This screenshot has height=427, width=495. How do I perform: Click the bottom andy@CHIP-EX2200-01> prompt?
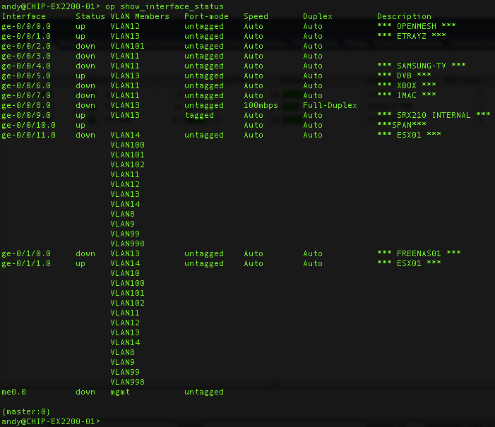point(51,421)
